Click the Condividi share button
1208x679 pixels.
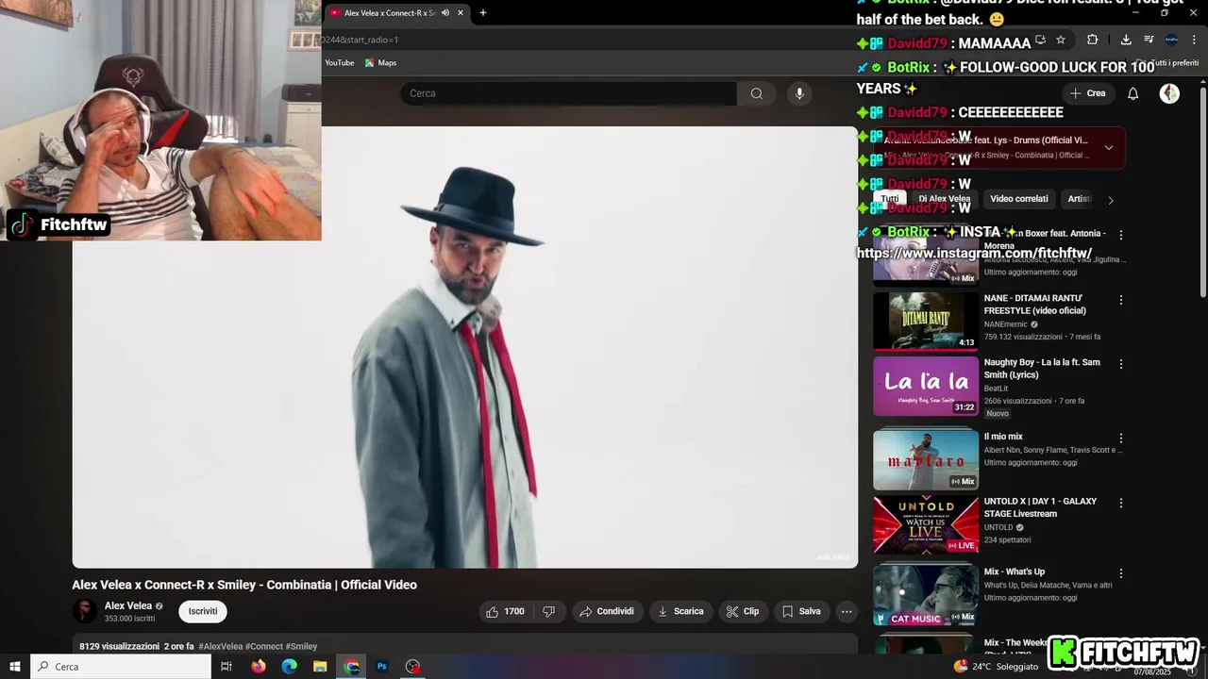point(607,611)
